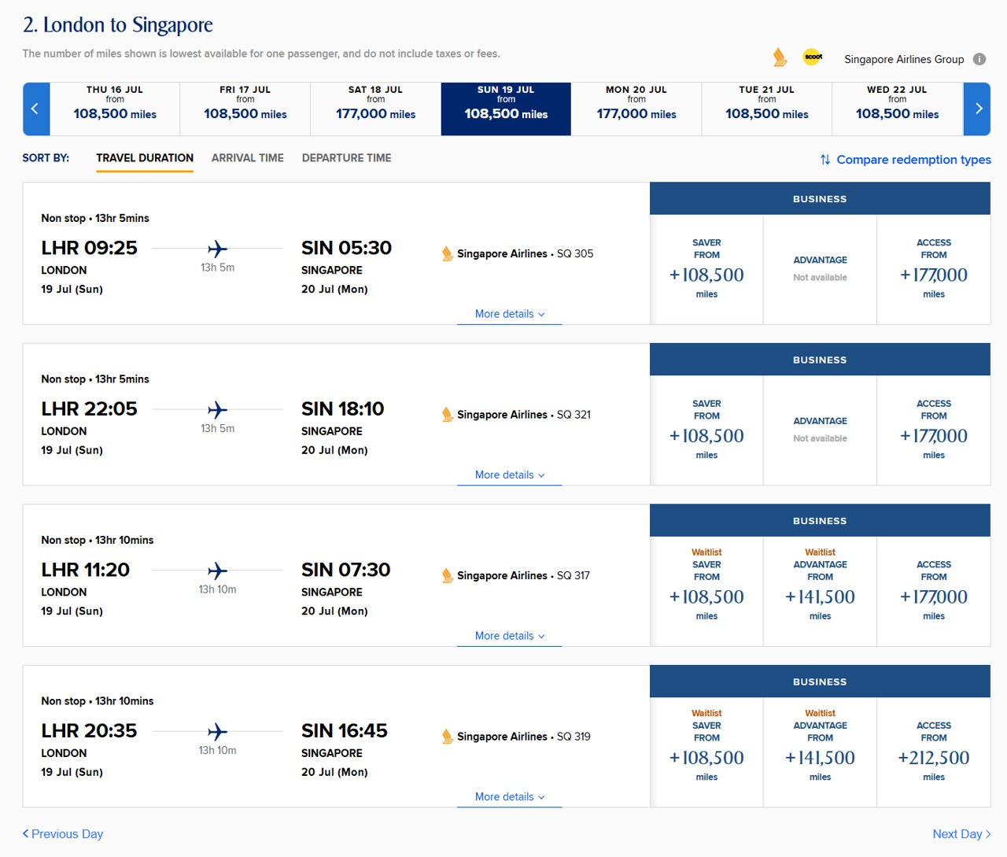This screenshot has width=1007, height=857.
Task: Sort flights by Arrival Time
Action: 247,158
